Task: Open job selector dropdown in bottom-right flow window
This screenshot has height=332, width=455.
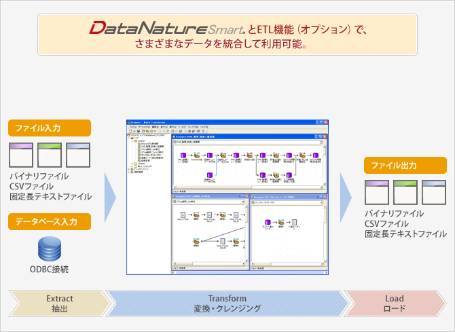Action: click(x=321, y=202)
